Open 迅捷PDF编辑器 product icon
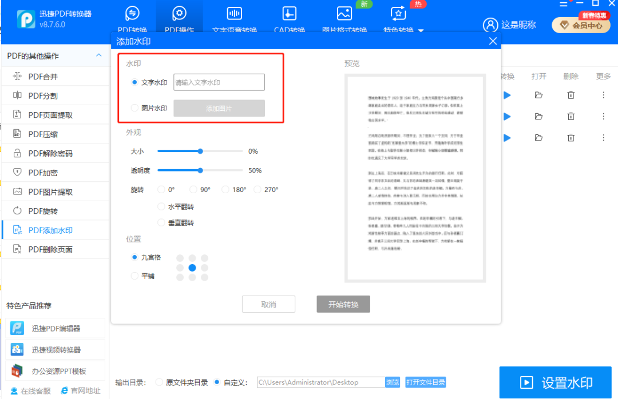The width and height of the screenshot is (618, 399). tap(17, 328)
